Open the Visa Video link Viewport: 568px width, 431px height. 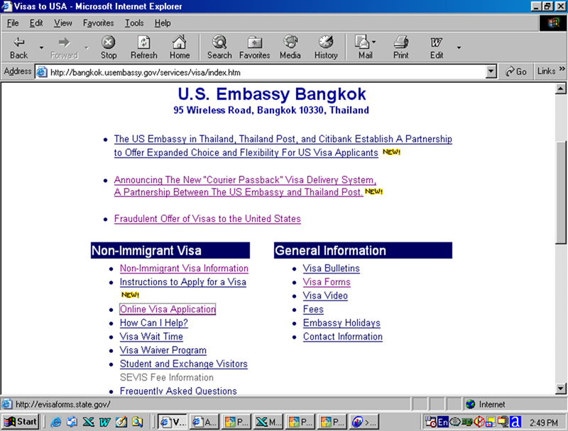325,296
